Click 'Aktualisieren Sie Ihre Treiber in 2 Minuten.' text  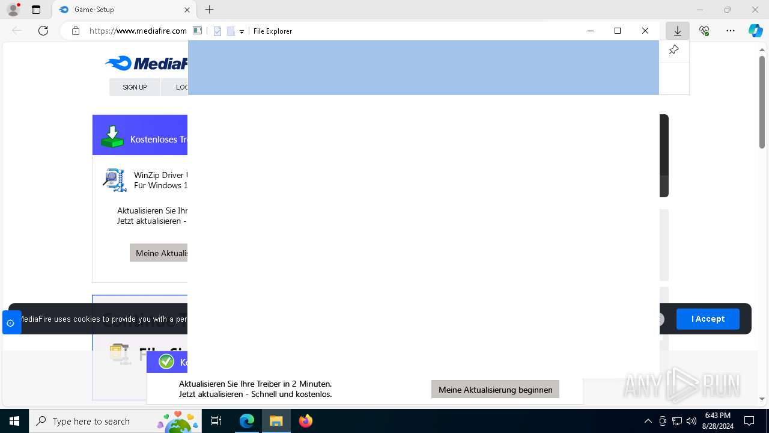click(x=255, y=384)
